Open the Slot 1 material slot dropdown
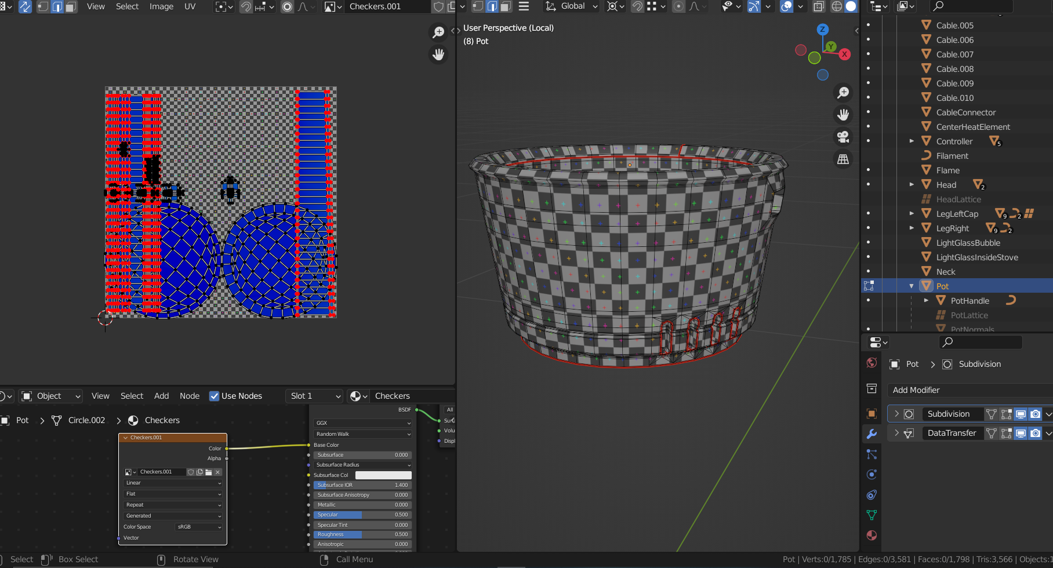The image size is (1053, 568). click(x=315, y=396)
